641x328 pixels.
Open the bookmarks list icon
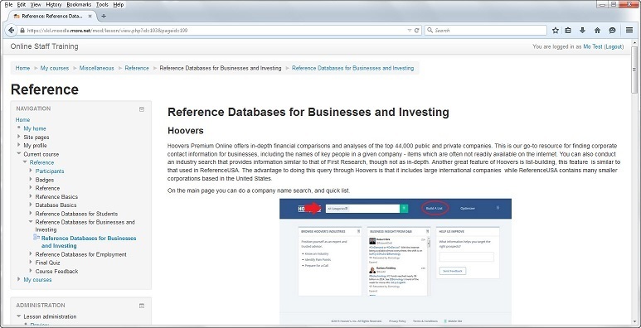coord(568,30)
